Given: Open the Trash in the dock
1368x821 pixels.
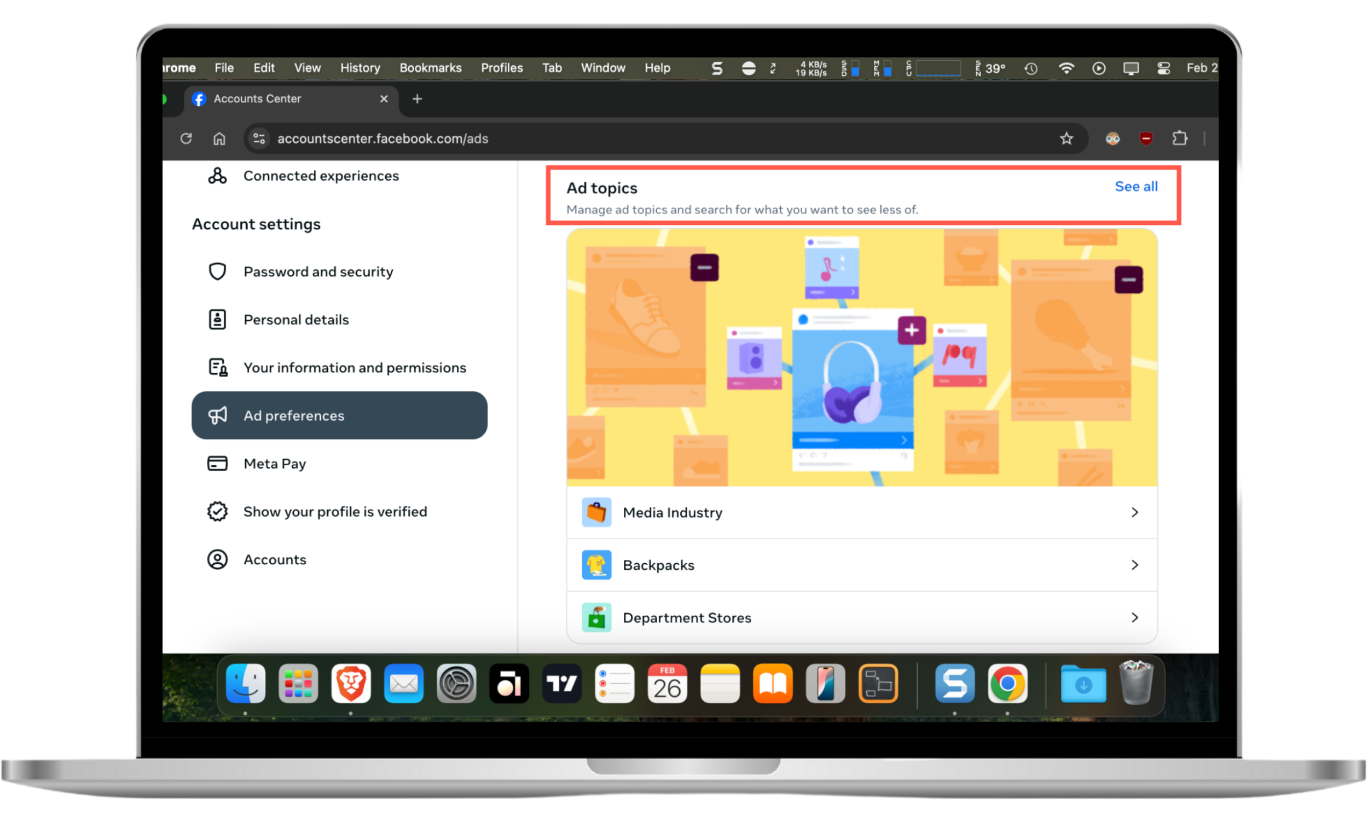Looking at the screenshot, I should [1136, 684].
